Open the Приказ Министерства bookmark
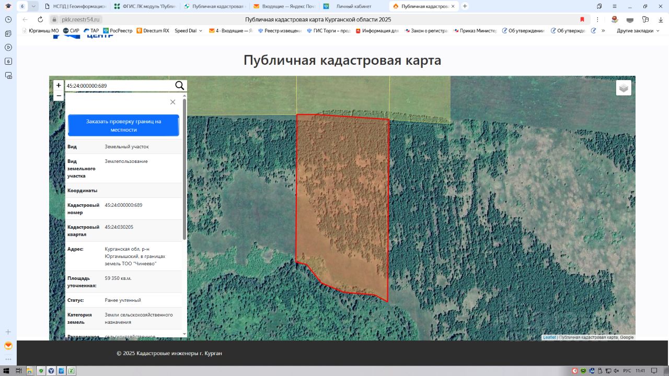This screenshot has height=376, width=669. 475,31
